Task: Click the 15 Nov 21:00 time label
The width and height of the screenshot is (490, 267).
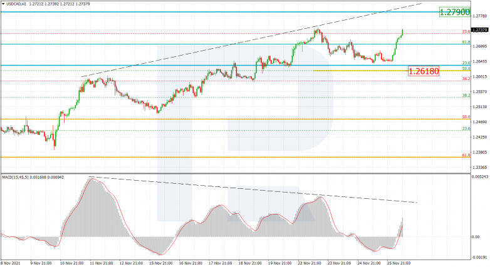Action: [161, 263]
